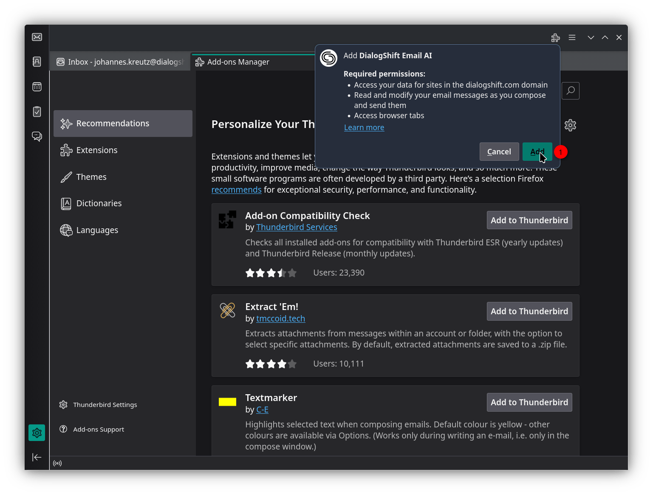Select the Recommendations category

pyautogui.click(x=123, y=123)
